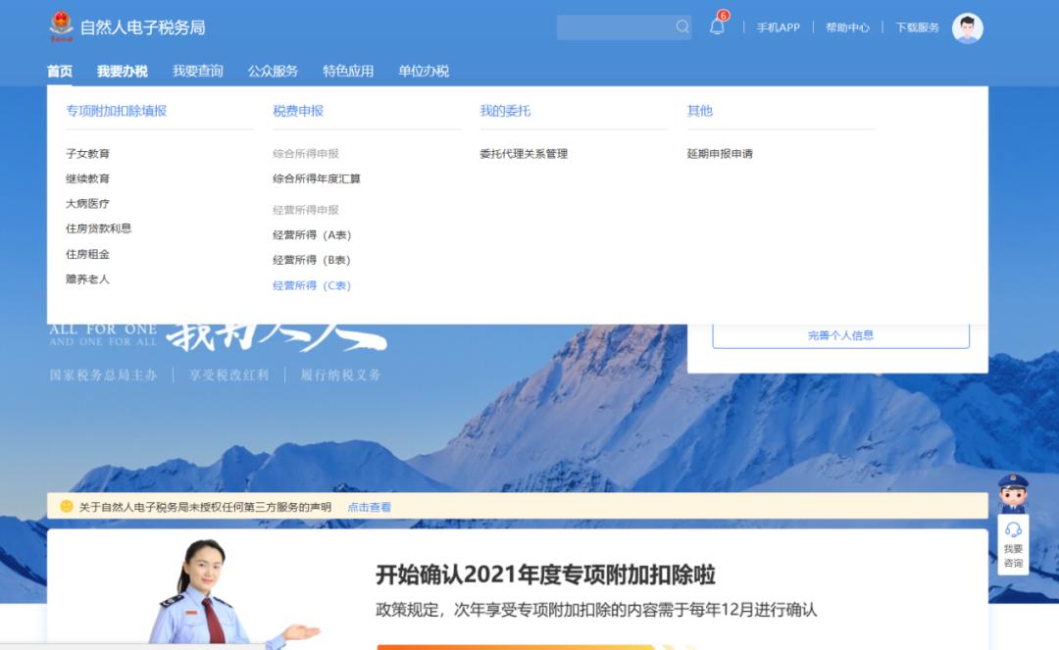Click the user avatar in the top bar

(x=968, y=26)
